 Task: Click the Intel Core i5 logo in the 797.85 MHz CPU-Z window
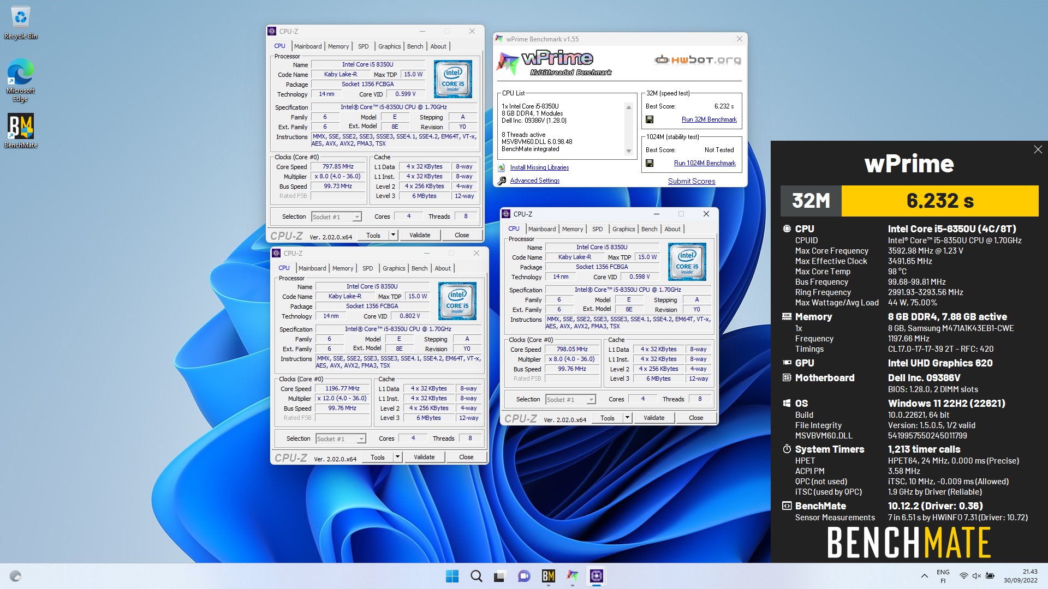click(x=452, y=79)
